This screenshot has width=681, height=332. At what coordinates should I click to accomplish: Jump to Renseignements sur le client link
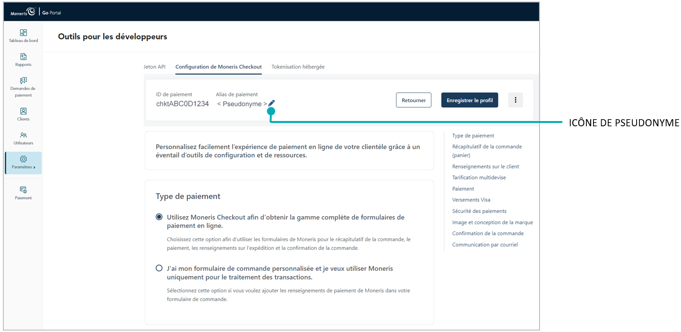[486, 166]
